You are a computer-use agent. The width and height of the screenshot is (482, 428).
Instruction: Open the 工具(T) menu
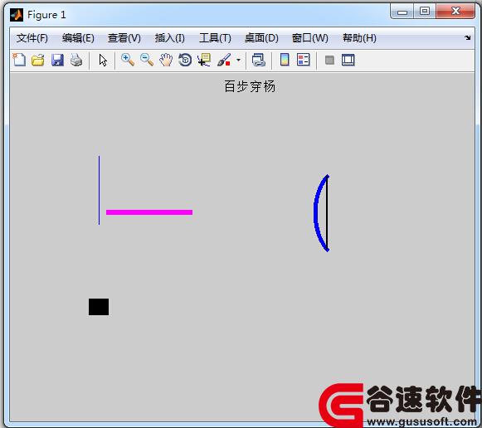tap(215, 38)
